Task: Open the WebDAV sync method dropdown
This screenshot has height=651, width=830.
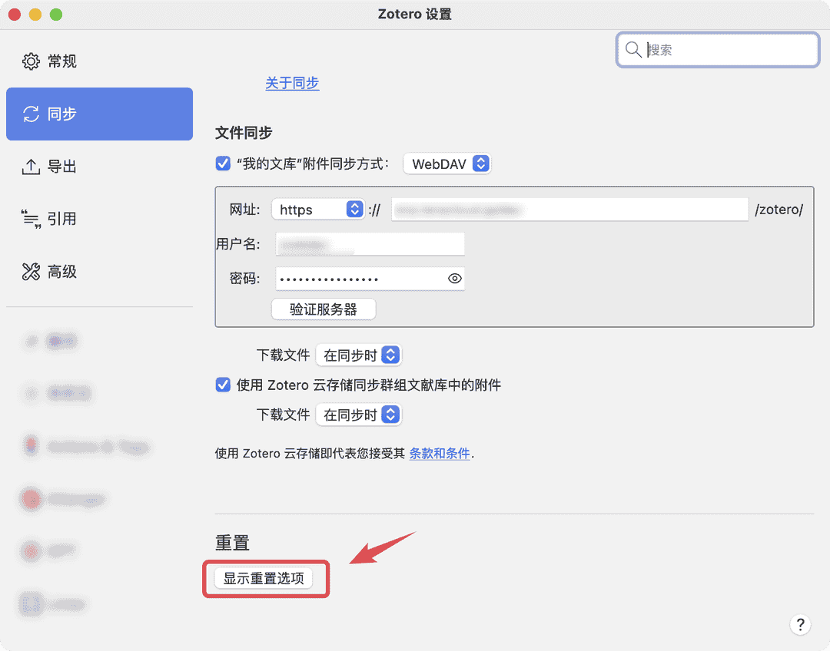Action: click(x=447, y=164)
